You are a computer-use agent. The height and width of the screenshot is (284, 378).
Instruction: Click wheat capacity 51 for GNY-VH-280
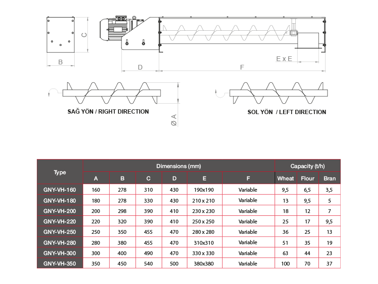(x=285, y=242)
